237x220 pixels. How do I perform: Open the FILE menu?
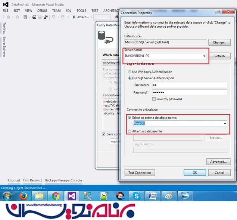6,11
